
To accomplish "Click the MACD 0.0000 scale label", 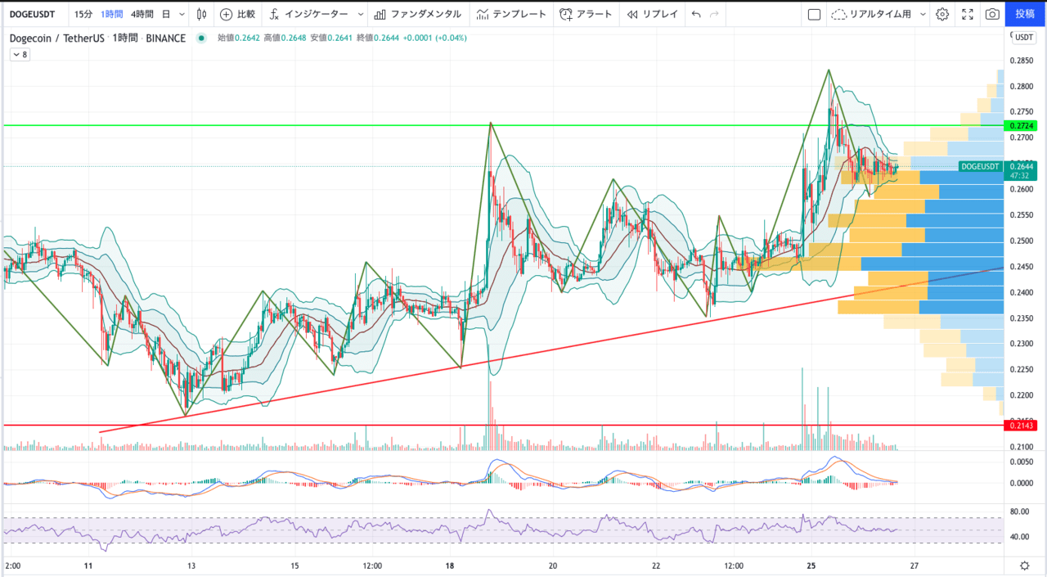I will click(x=1021, y=483).
